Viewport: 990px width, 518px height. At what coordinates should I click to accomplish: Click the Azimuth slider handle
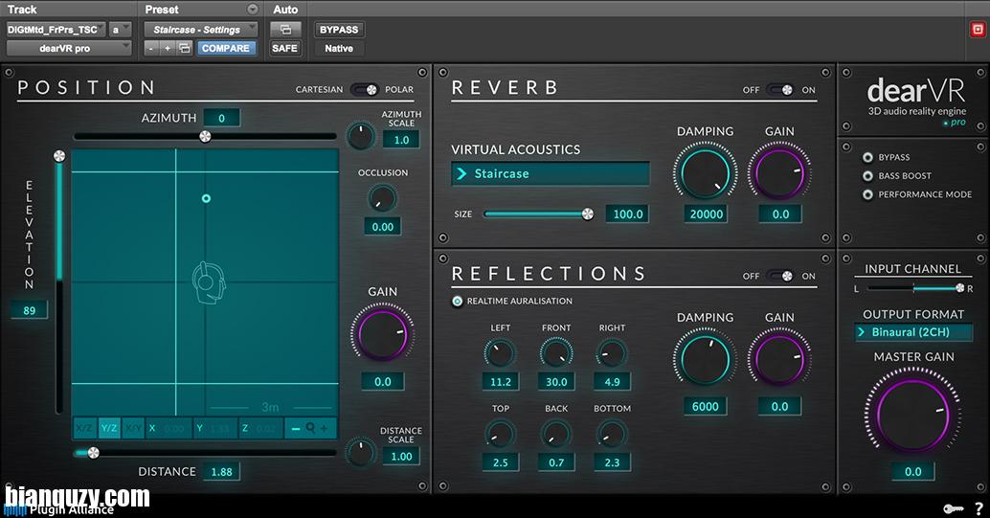[x=205, y=137]
